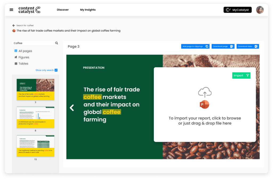Select the Tables grid icon
The image size is (273, 179).
[16, 63]
